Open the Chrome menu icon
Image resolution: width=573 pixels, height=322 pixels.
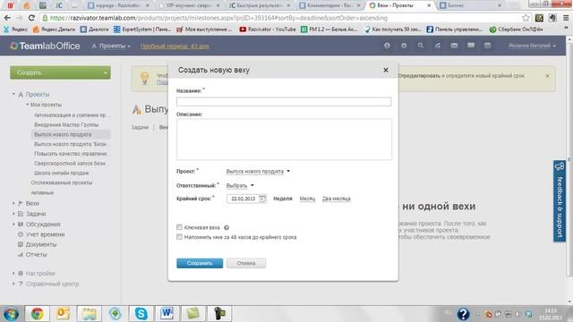point(566,18)
